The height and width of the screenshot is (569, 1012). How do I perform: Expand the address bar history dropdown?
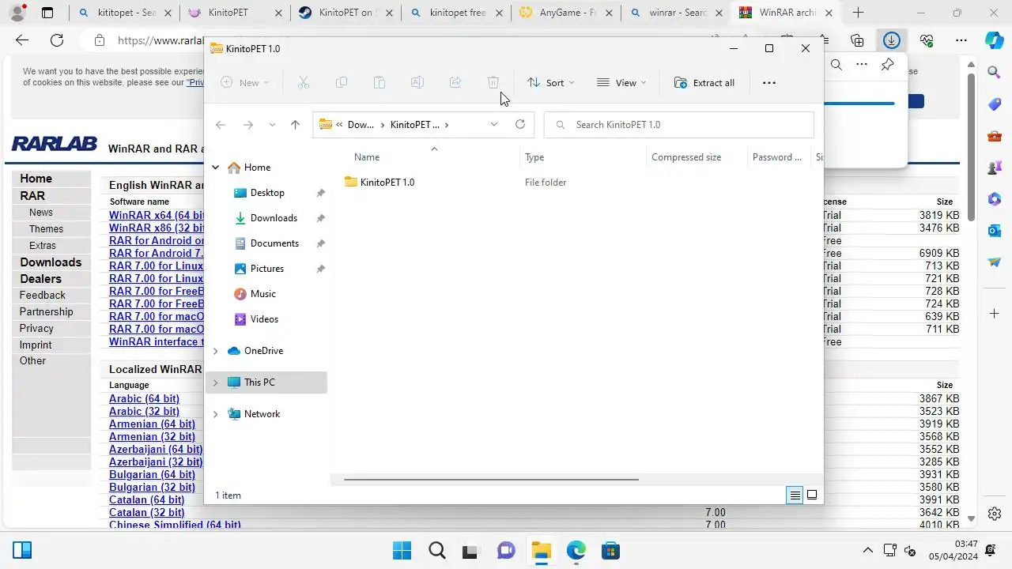pyautogui.click(x=494, y=124)
